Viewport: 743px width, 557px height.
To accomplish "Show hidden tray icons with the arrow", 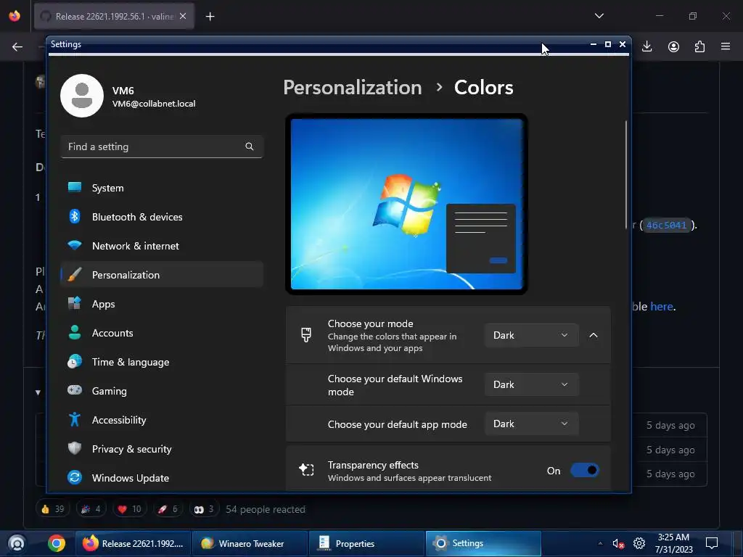I will pos(600,543).
